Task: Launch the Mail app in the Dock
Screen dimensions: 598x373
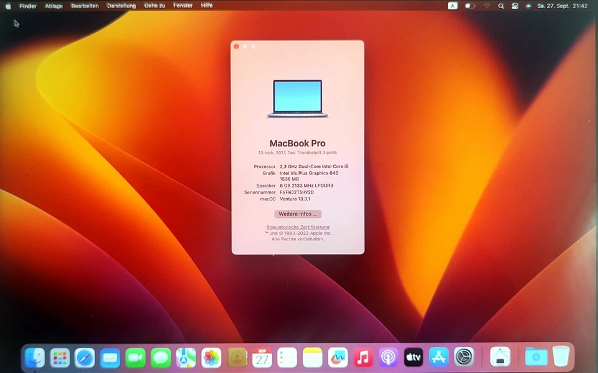Action: pos(110,357)
